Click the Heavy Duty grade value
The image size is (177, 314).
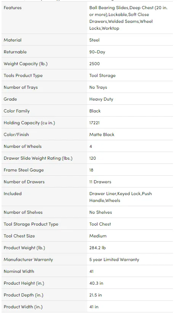(x=101, y=99)
